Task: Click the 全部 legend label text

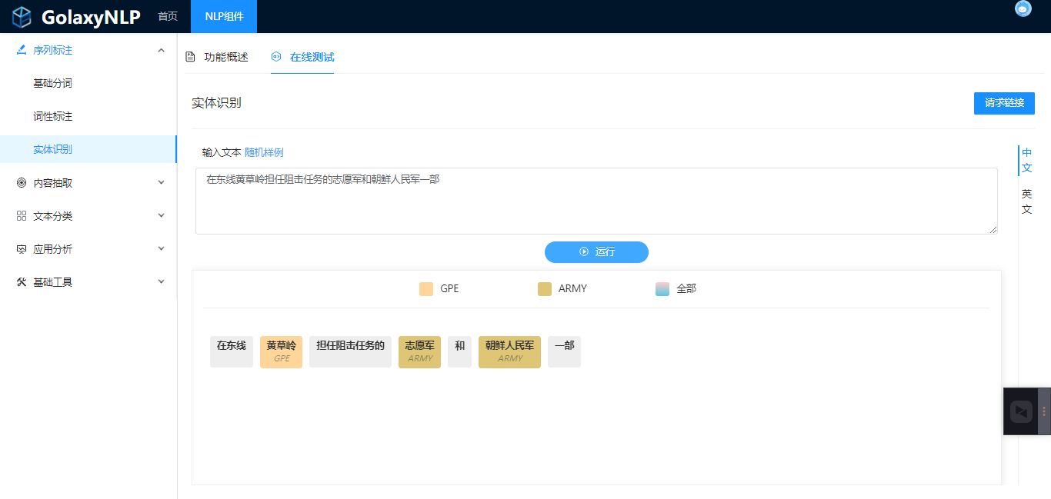Action: [x=686, y=289]
